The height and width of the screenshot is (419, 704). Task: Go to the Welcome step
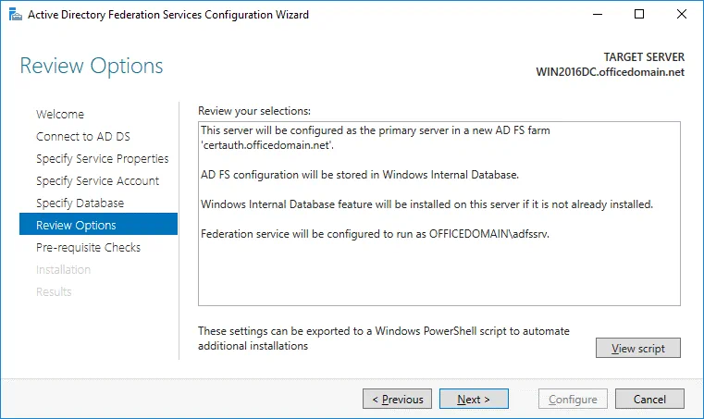[60, 114]
